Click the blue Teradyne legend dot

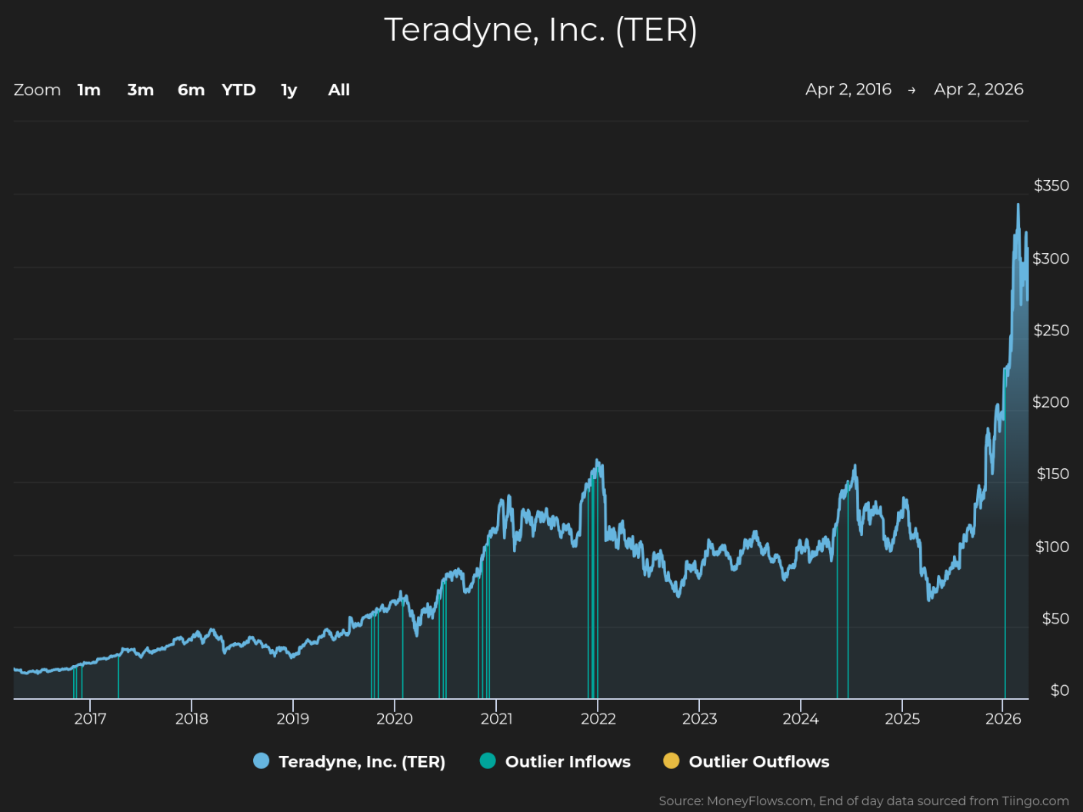pyautogui.click(x=262, y=761)
